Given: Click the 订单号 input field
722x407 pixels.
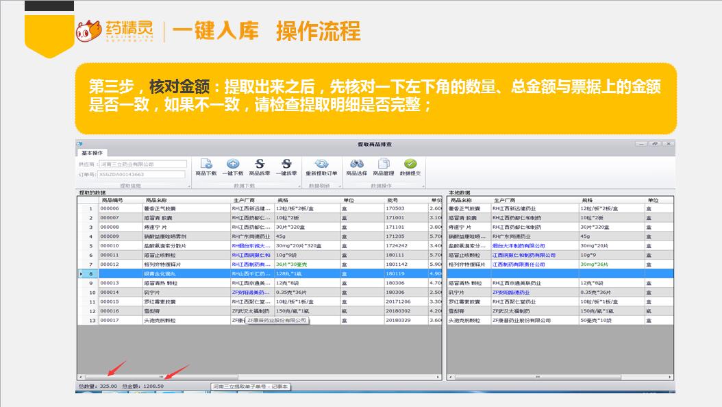Looking at the screenshot, I should point(142,174).
